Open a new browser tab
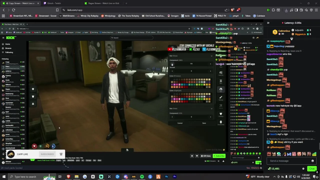The image size is (320, 180). (126, 3)
